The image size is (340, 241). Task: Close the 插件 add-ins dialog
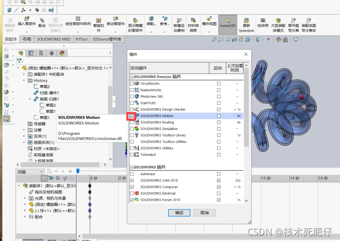[x=246, y=54]
